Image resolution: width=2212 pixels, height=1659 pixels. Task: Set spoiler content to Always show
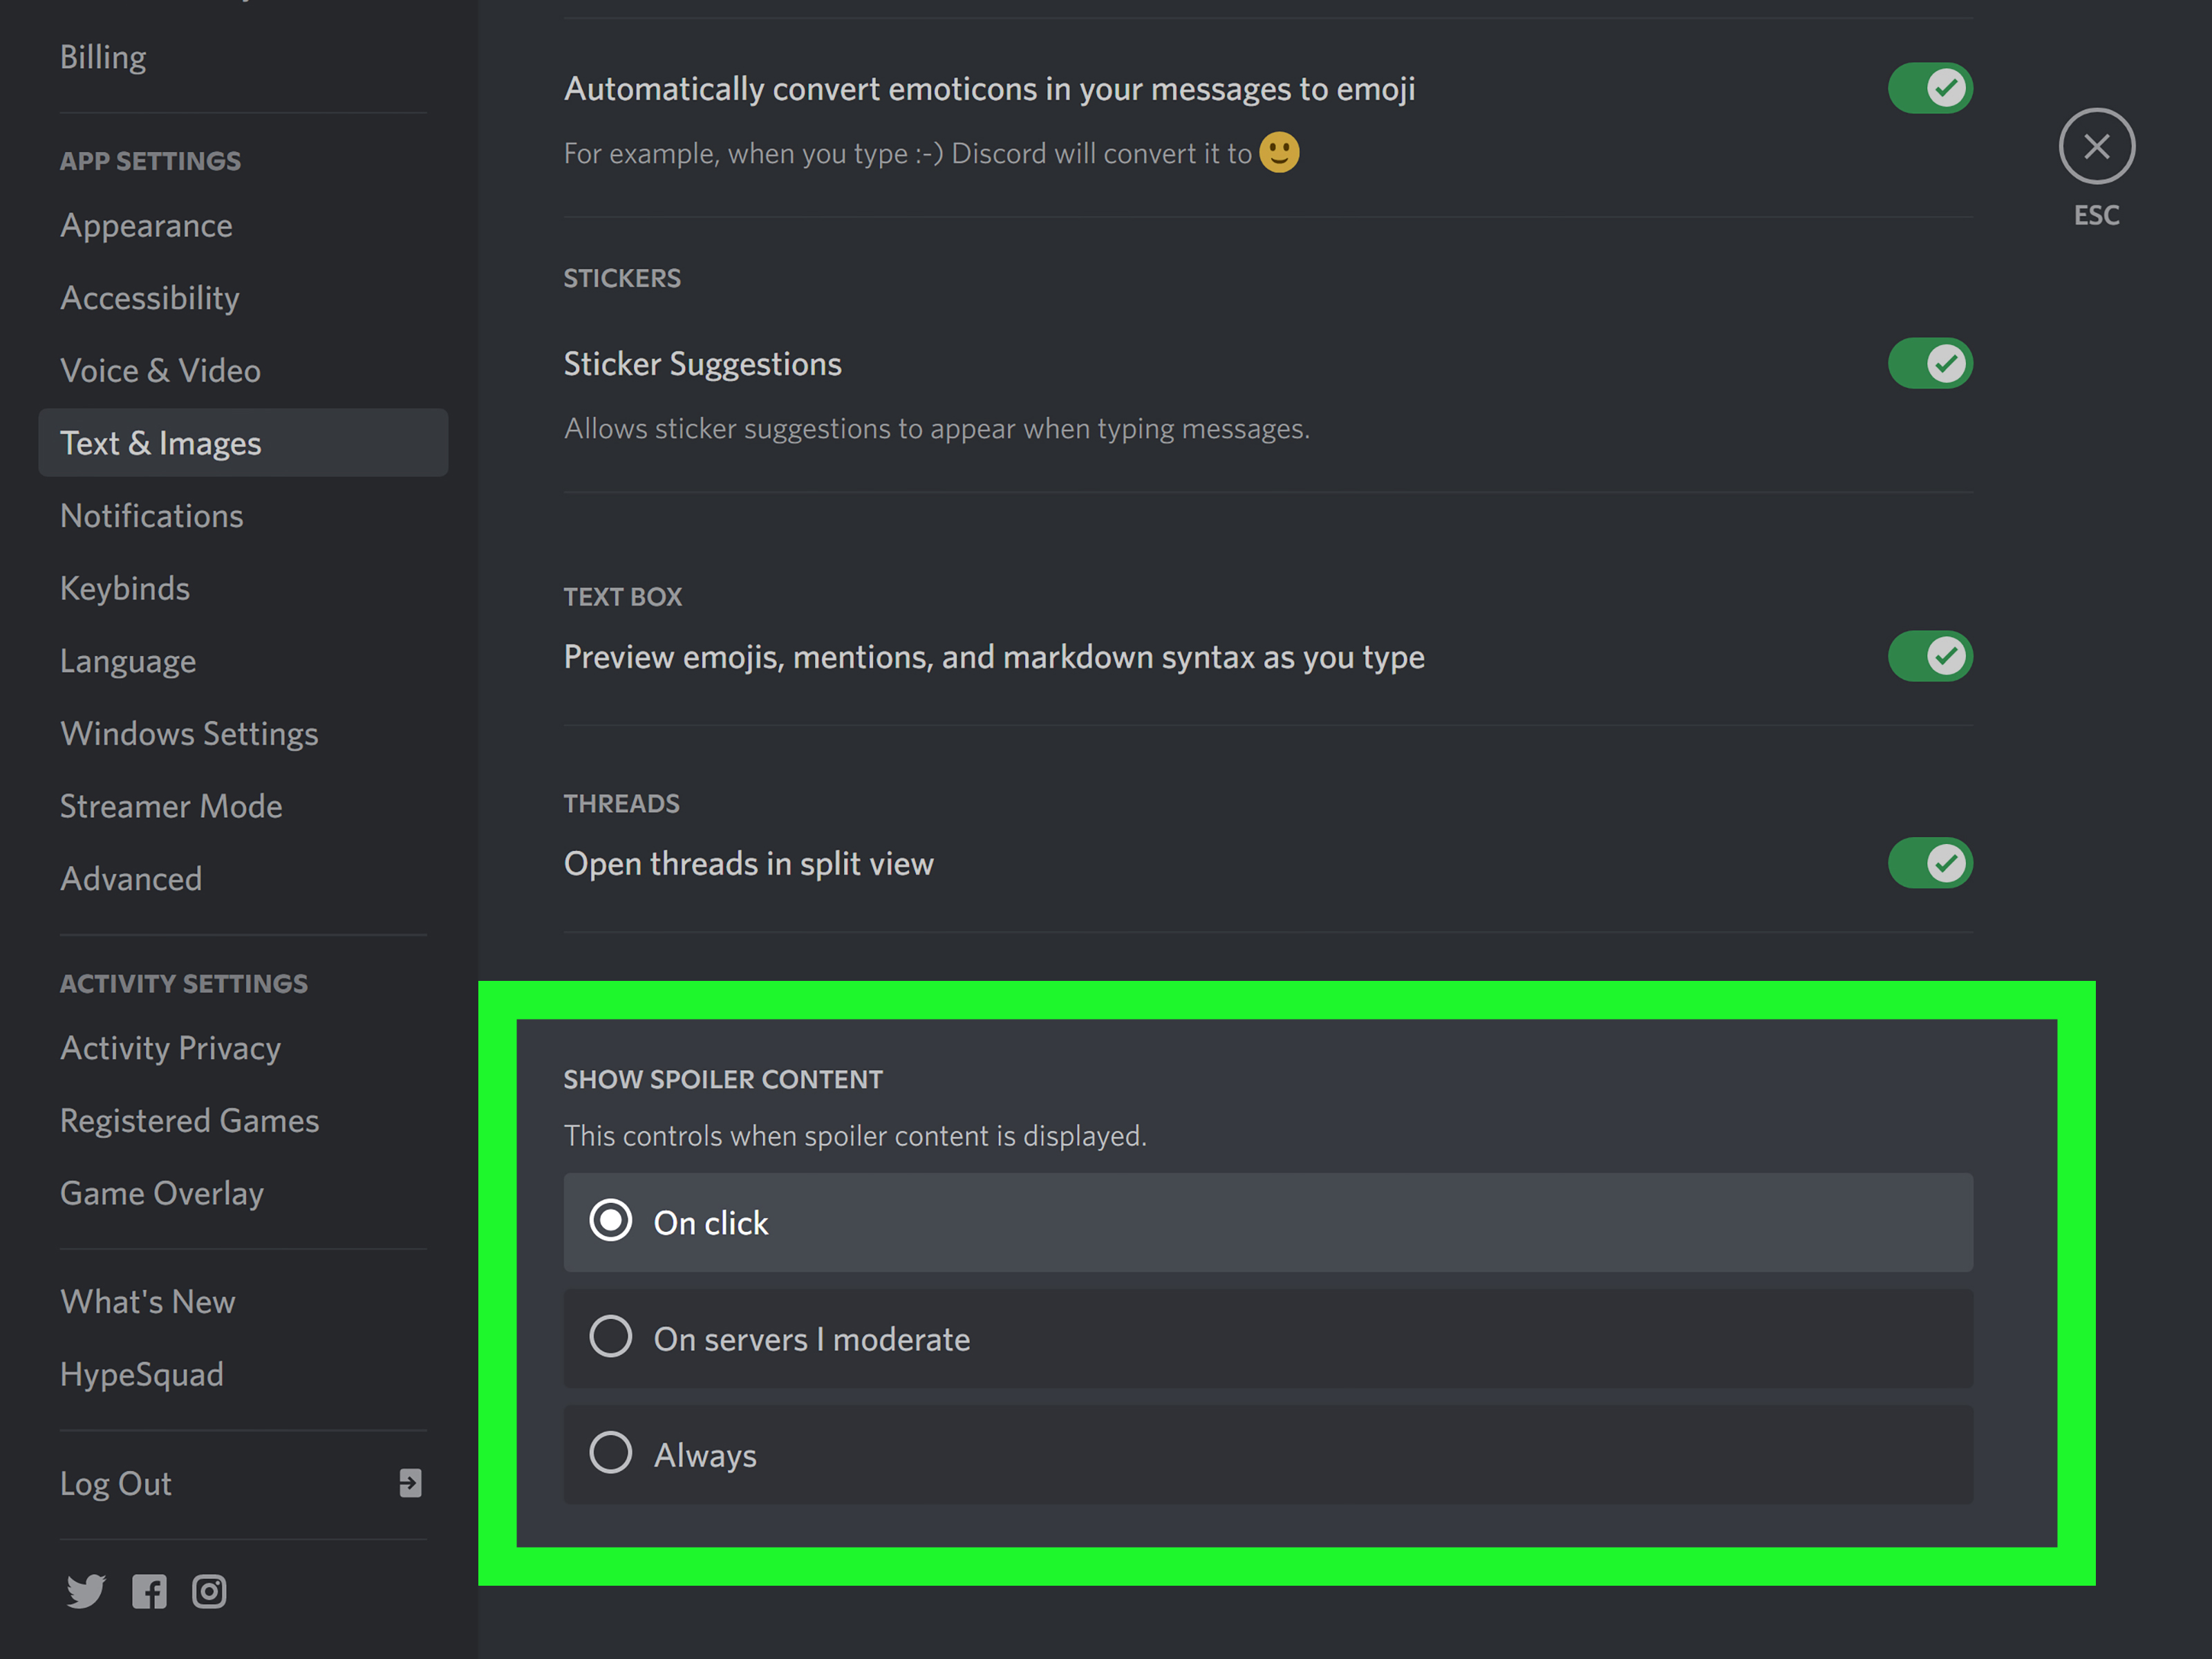click(x=610, y=1453)
